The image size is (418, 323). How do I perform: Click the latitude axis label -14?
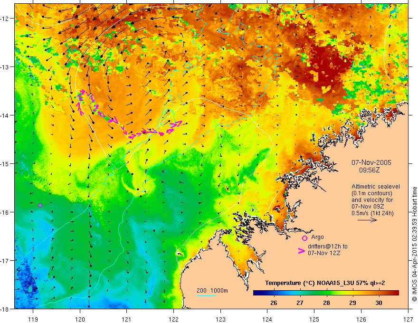coord(5,115)
